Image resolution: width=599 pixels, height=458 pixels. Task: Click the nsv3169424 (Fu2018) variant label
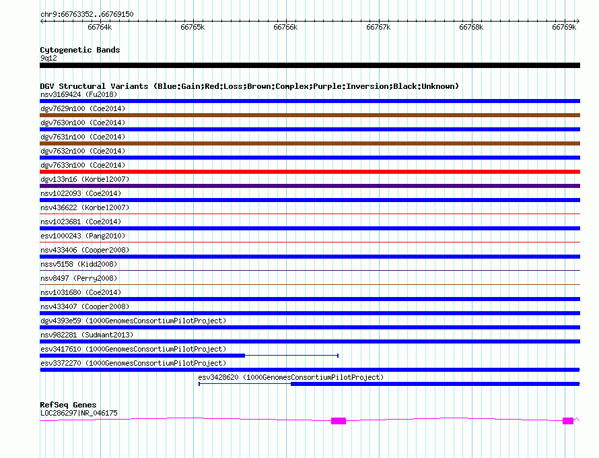pyautogui.click(x=79, y=94)
